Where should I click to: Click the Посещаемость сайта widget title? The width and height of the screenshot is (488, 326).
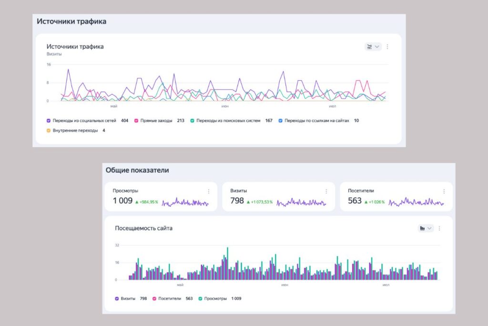coord(143,228)
